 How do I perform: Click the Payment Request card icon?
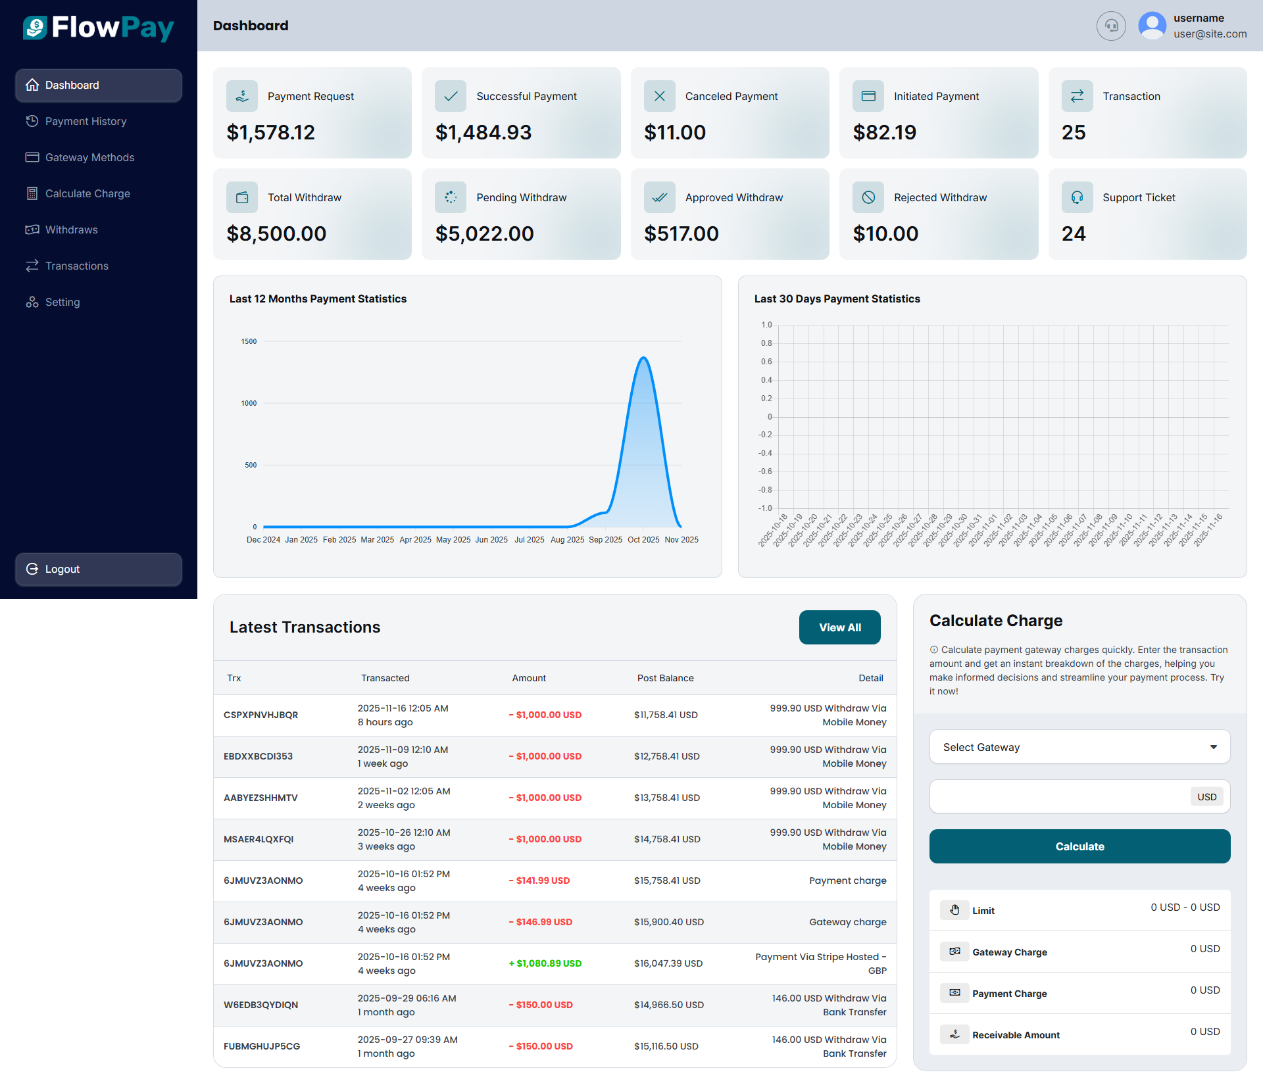[x=242, y=96]
